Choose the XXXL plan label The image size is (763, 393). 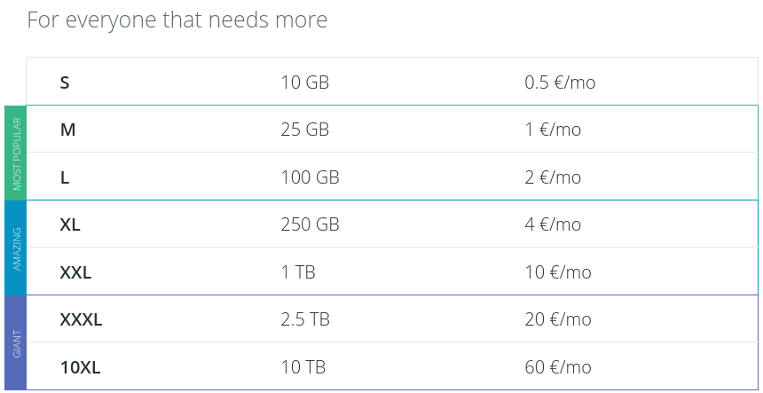click(x=81, y=319)
